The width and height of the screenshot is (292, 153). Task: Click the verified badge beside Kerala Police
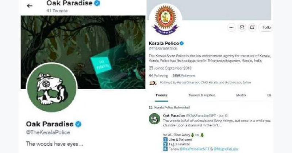(x=182, y=43)
